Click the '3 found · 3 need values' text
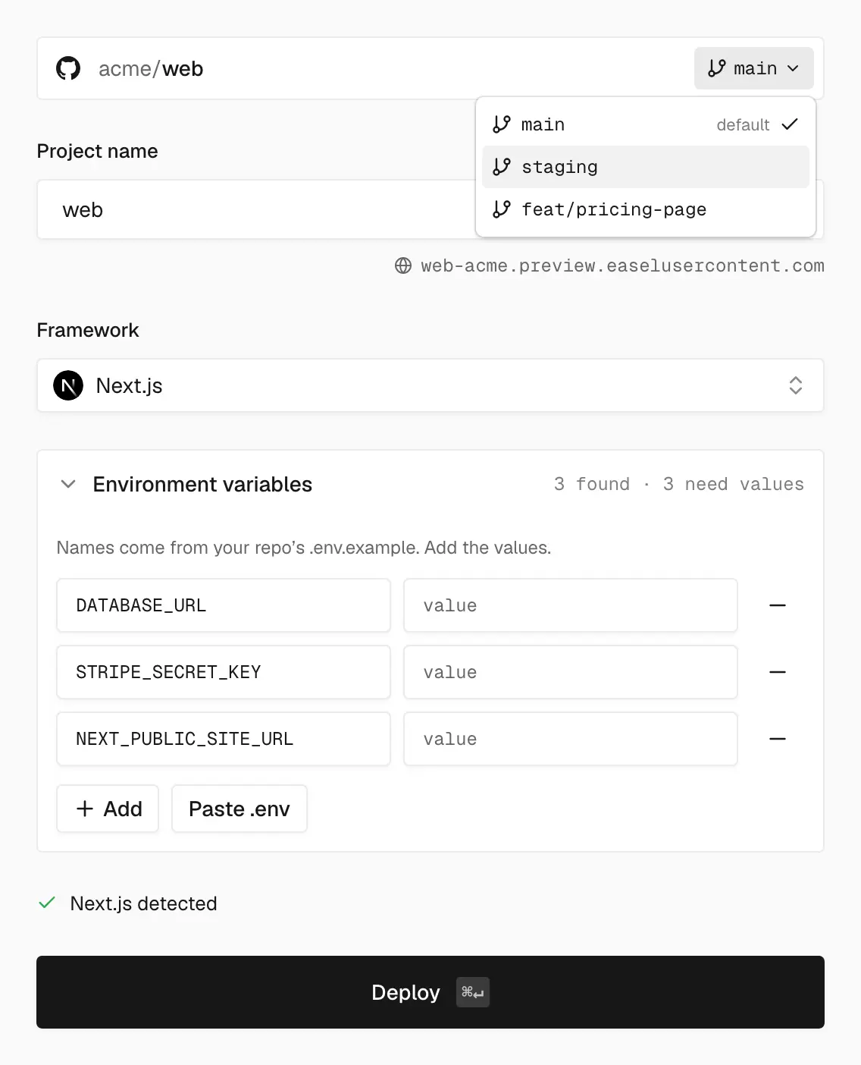 pos(679,484)
